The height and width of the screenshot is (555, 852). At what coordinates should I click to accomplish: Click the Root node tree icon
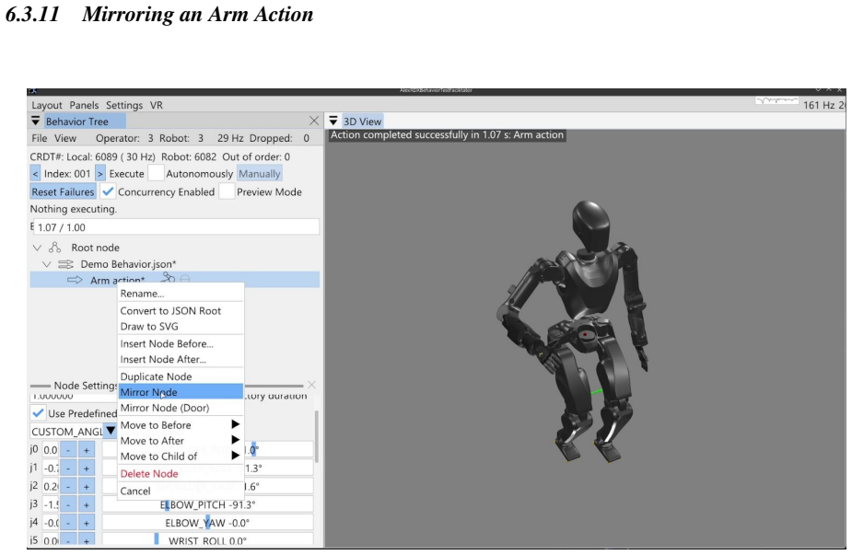pos(55,248)
